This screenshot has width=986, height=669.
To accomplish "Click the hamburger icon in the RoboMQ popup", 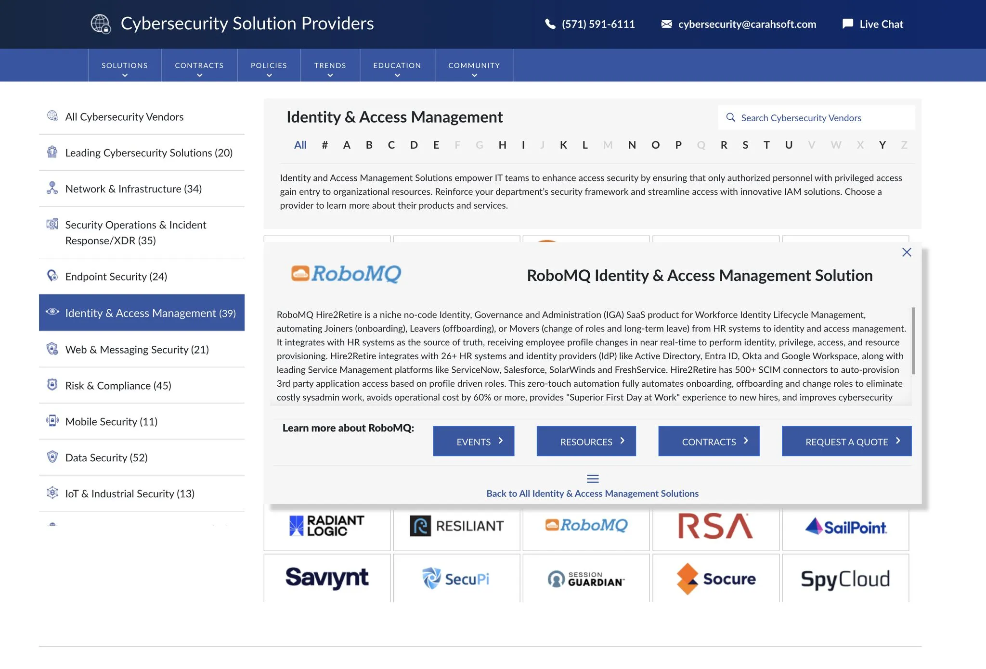I will 593,479.
